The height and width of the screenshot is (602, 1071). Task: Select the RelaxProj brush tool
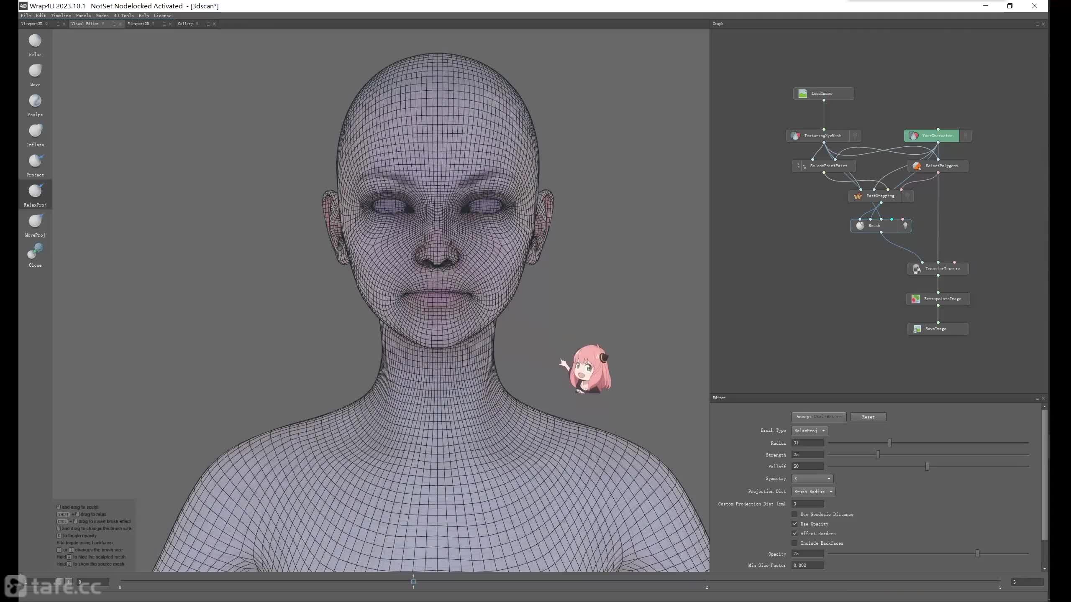click(35, 195)
